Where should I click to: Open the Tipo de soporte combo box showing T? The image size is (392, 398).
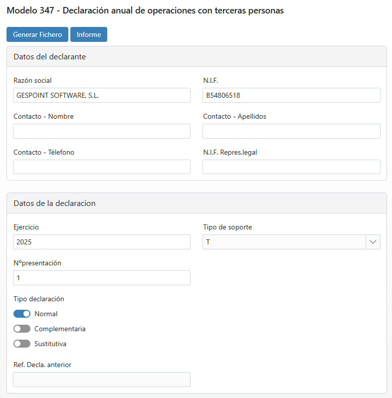(x=291, y=242)
